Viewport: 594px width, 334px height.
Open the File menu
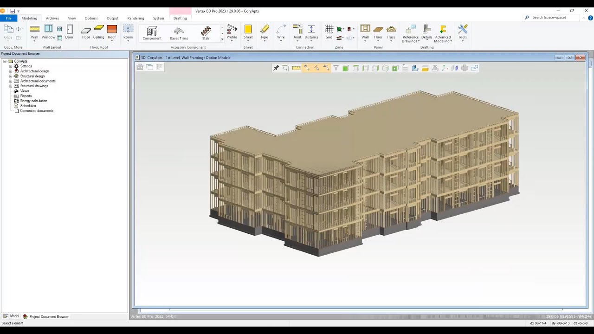tap(8, 18)
